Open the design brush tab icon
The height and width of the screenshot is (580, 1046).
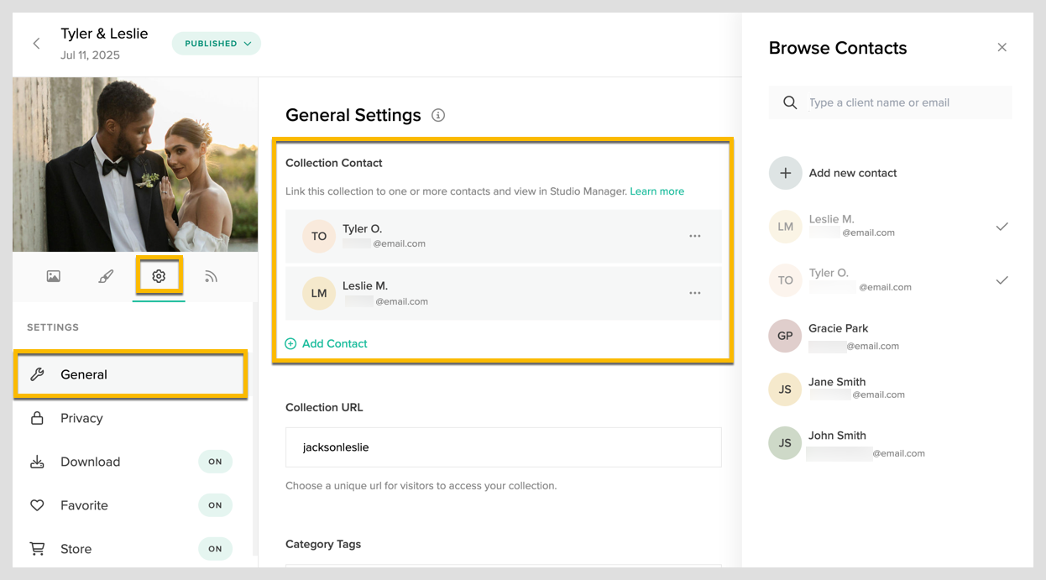[106, 276]
